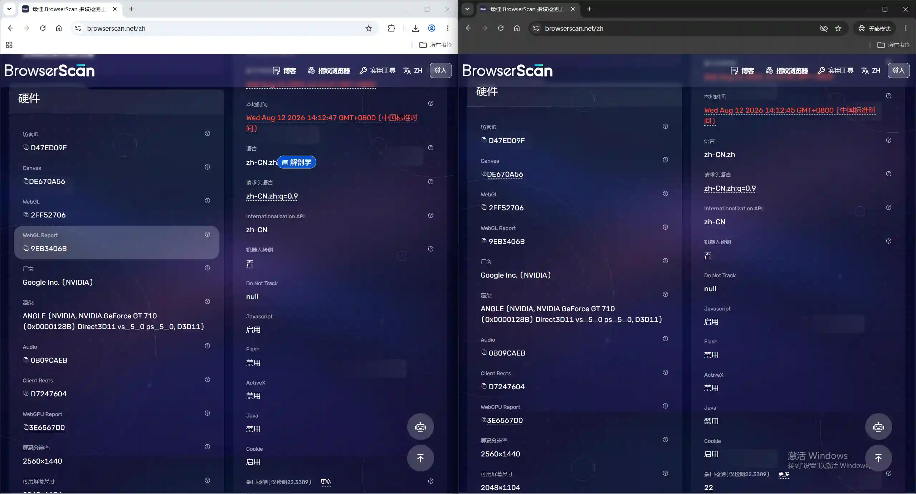
Task: Go to home page in incognito window
Action: pyautogui.click(x=517, y=28)
